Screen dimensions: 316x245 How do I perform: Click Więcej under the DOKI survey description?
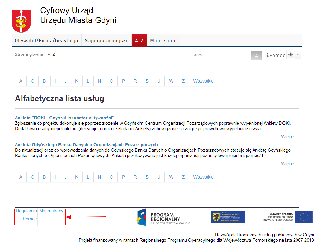click(x=288, y=137)
